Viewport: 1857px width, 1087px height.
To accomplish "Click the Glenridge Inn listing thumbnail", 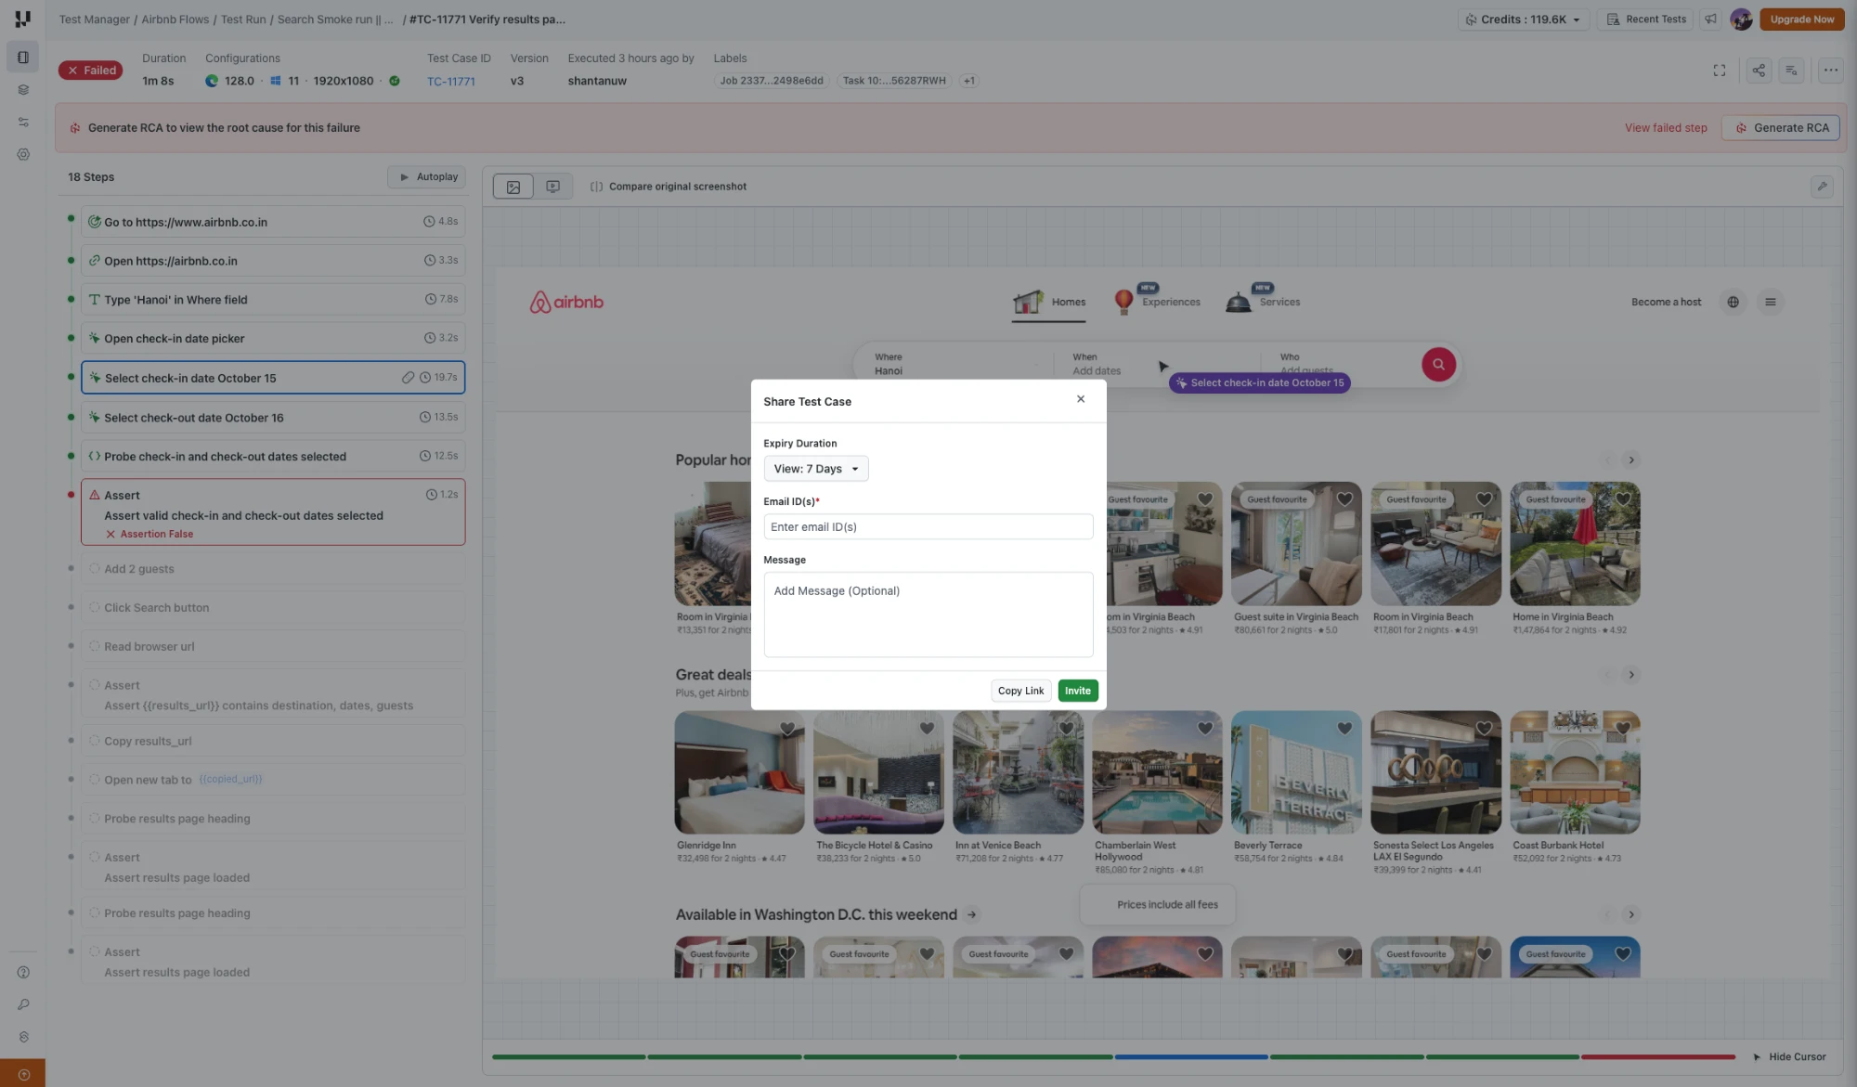I will [739, 772].
